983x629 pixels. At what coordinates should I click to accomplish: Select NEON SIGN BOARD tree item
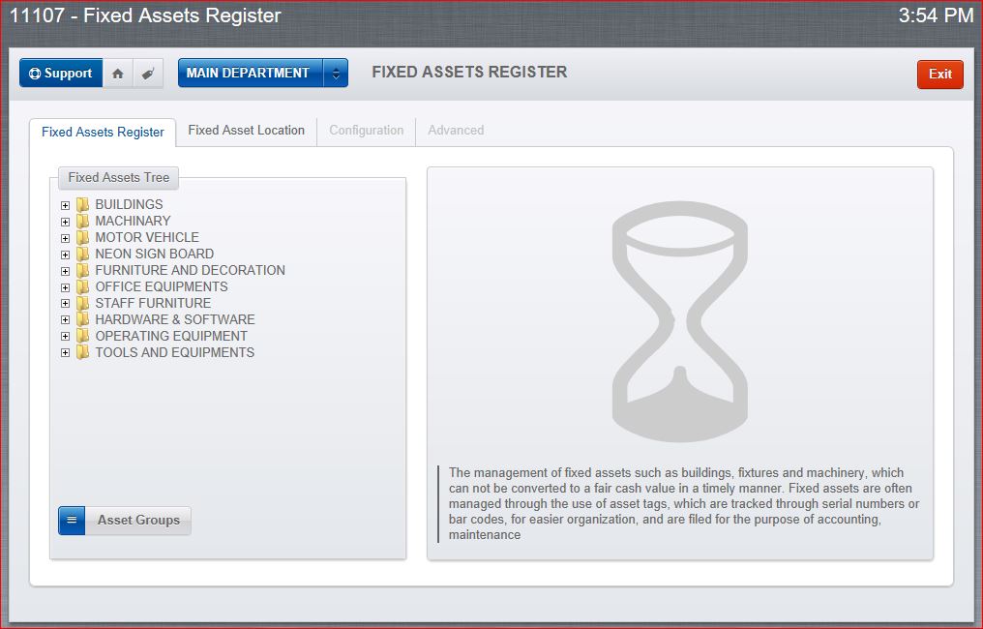154,254
